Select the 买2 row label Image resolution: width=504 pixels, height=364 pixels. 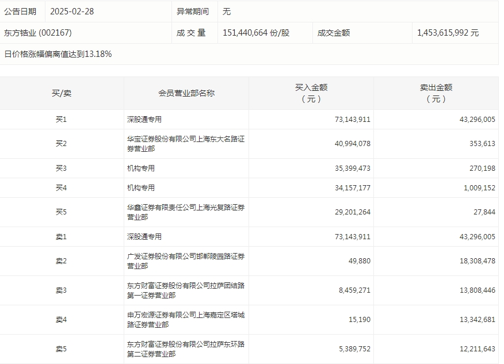point(62,144)
